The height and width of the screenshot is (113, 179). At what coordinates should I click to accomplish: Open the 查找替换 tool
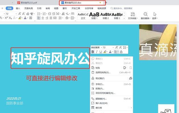click(x=145, y=16)
